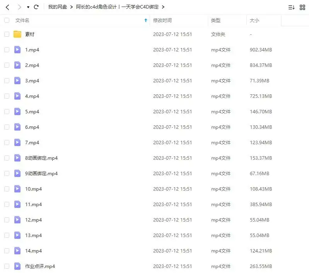Click the video icon of 14.mp4
This screenshot has width=309, height=273.
(x=17, y=251)
